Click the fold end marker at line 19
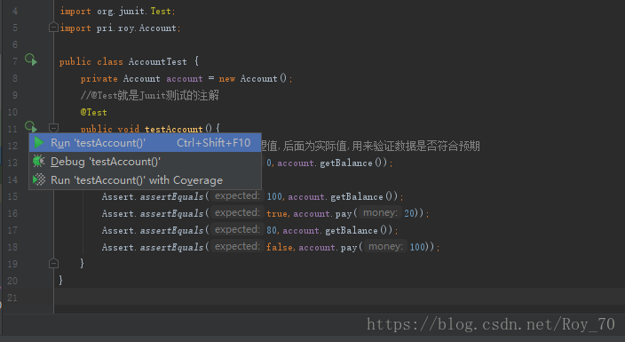Viewport: 625px width, 342px height. pos(53,263)
